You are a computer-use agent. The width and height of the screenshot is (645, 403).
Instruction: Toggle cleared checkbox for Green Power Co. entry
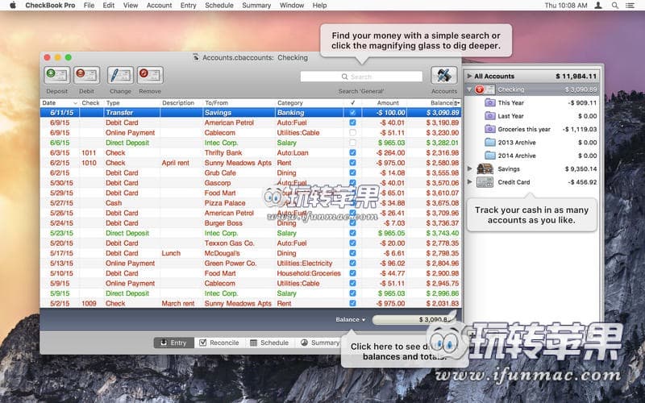(x=352, y=264)
